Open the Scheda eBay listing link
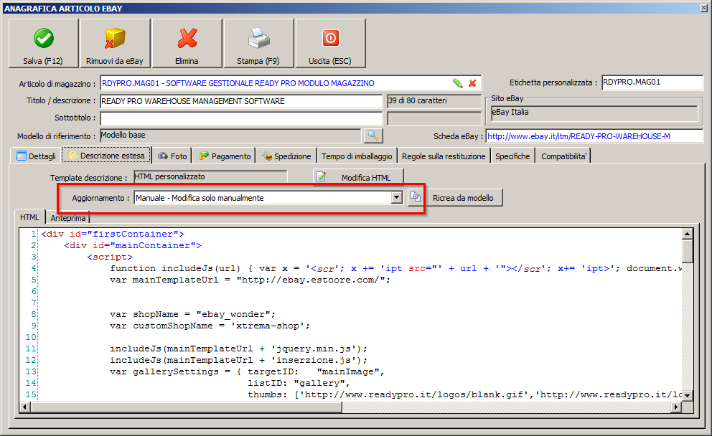 pos(578,136)
